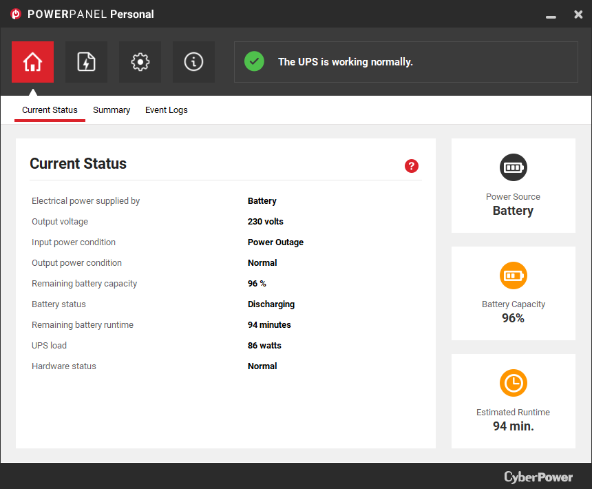The height and width of the screenshot is (489, 592).
Task: Click the 'Power Source' card label
Action: click(x=513, y=197)
